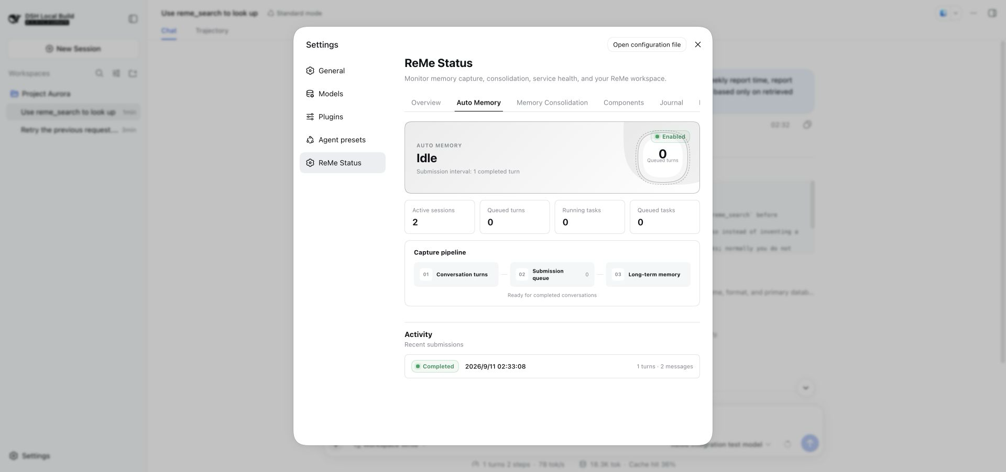
Task: Click the Completed status badge in Activity
Action: point(435,366)
